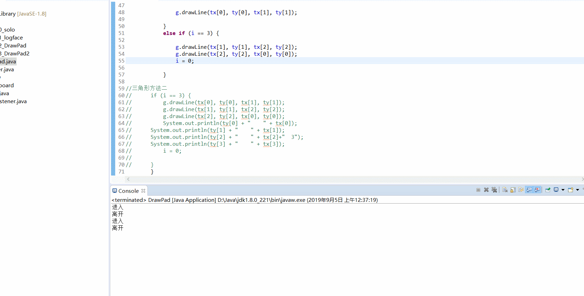This screenshot has width=584, height=296.
Task: Open the 'stener.java' file in the tree
Action: (x=13, y=101)
